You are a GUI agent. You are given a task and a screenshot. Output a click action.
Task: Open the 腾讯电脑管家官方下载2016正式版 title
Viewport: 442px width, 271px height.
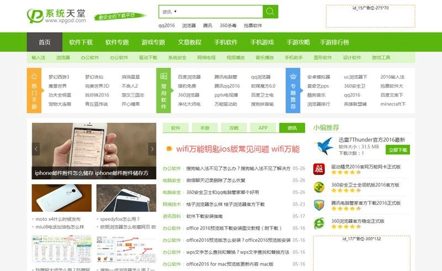[366, 203]
